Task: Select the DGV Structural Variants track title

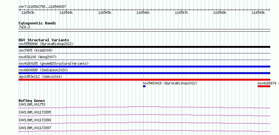Action: [44, 40]
